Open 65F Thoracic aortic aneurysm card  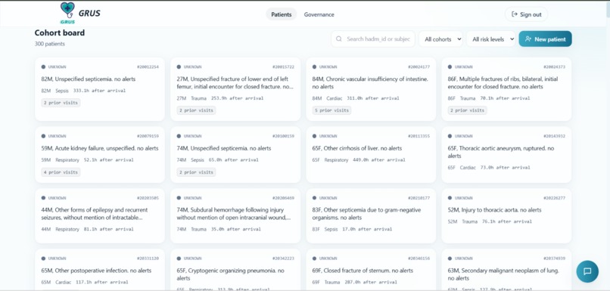tap(506, 155)
